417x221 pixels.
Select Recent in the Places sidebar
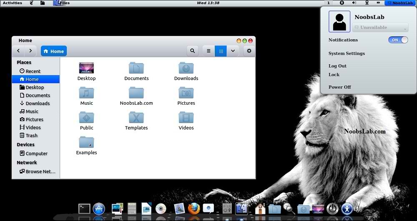pyautogui.click(x=35, y=71)
